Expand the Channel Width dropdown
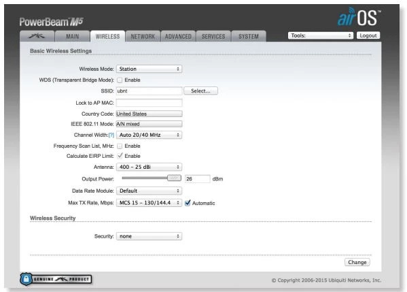Viewport: 407px width, 292px height. [149, 135]
